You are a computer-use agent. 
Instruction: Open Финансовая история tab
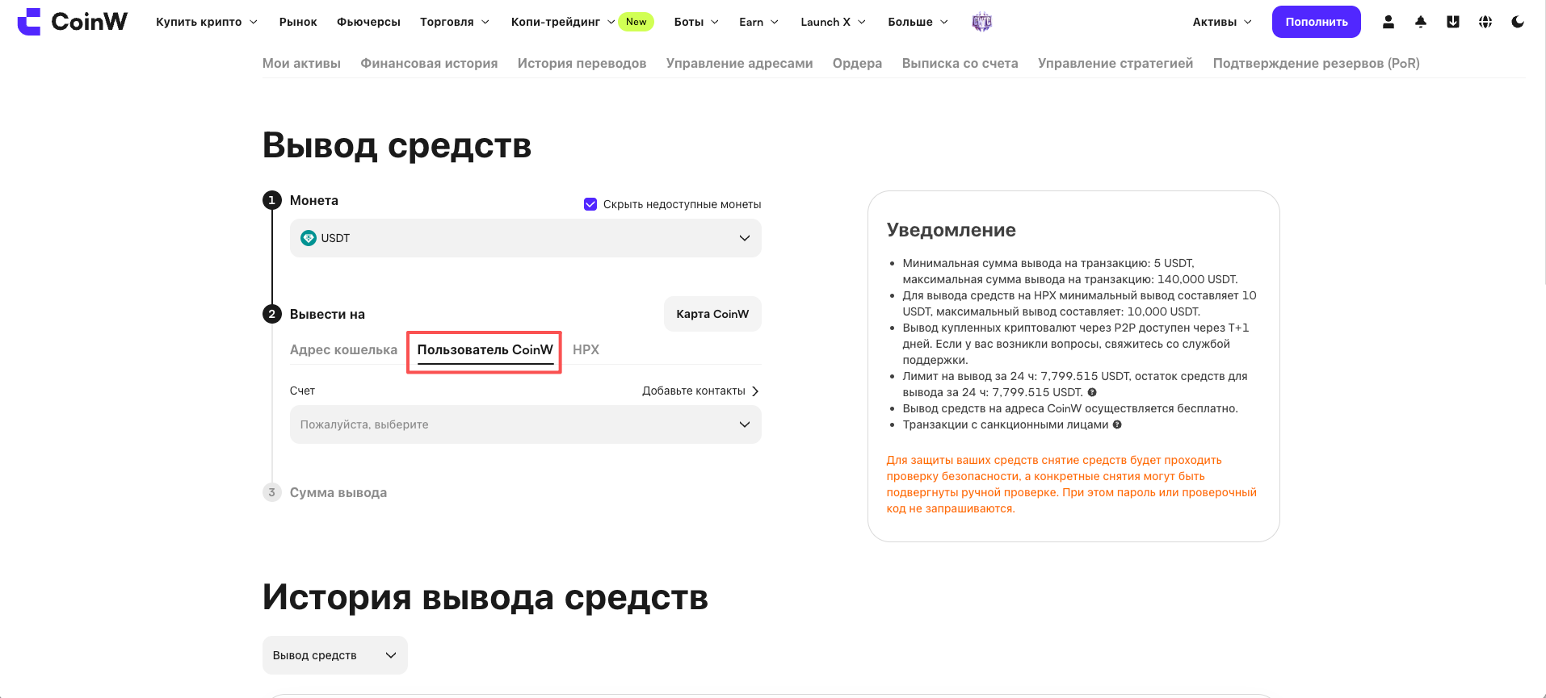tap(429, 63)
